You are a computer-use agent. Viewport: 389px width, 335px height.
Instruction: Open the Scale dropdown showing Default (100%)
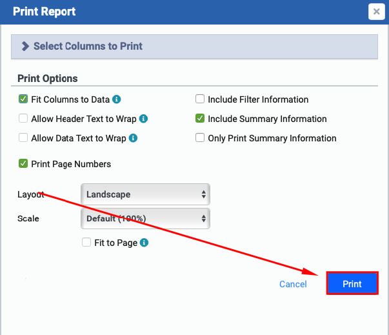click(x=145, y=218)
